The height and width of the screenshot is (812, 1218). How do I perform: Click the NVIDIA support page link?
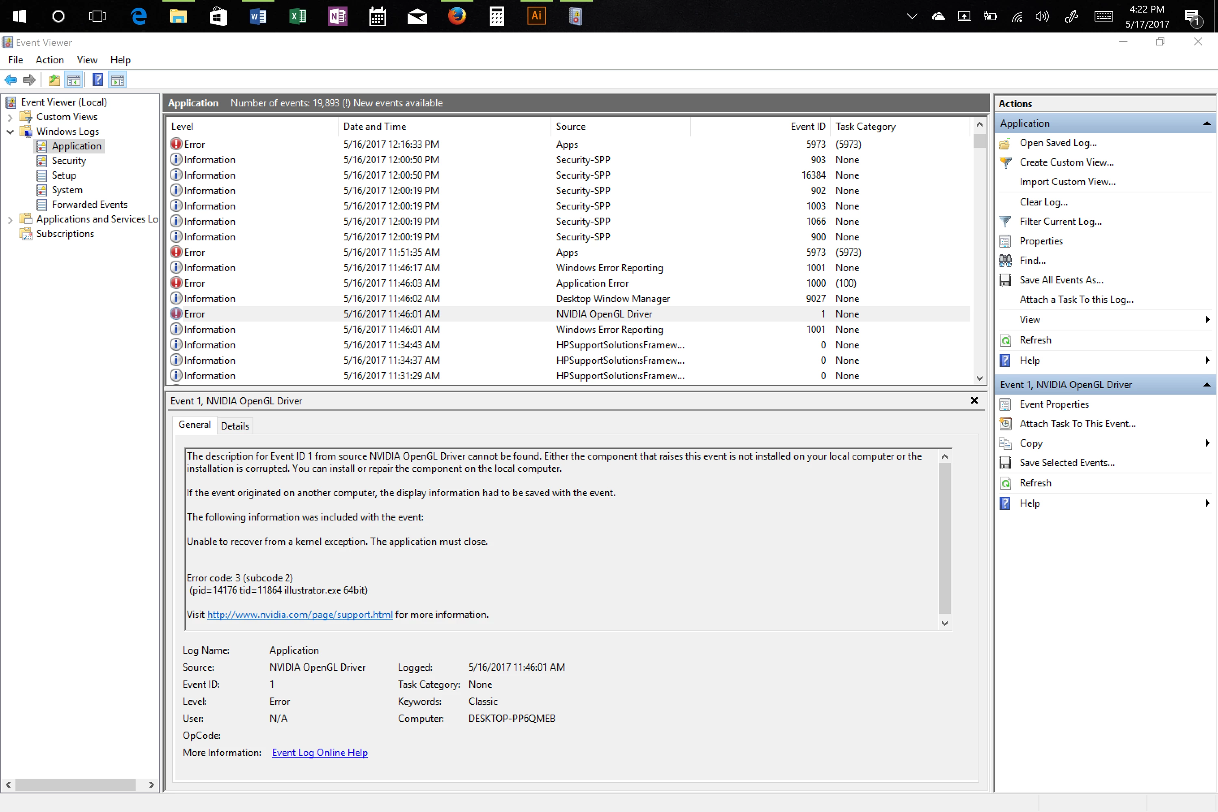point(299,615)
